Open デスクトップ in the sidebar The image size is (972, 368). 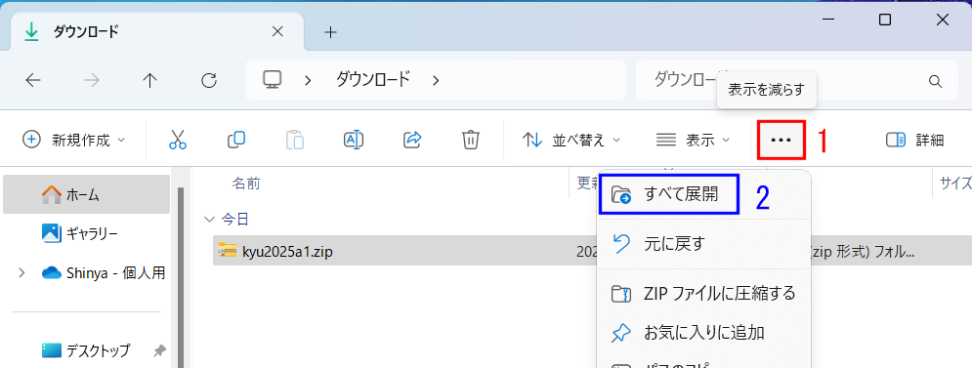pos(87,350)
